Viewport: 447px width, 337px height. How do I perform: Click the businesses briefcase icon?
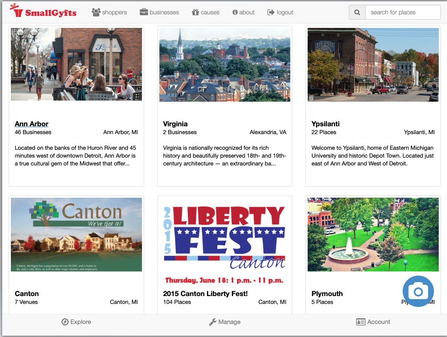click(143, 12)
